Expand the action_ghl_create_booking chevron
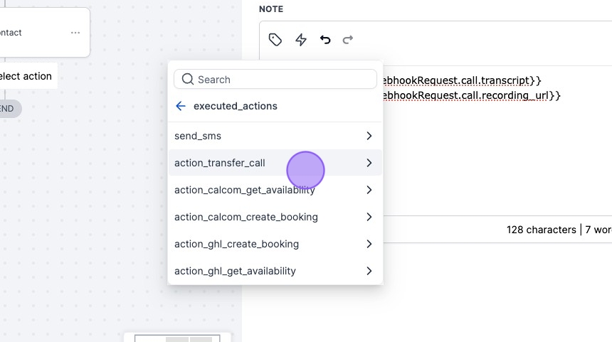This screenshot has height=342, width=612. point(369,244)
